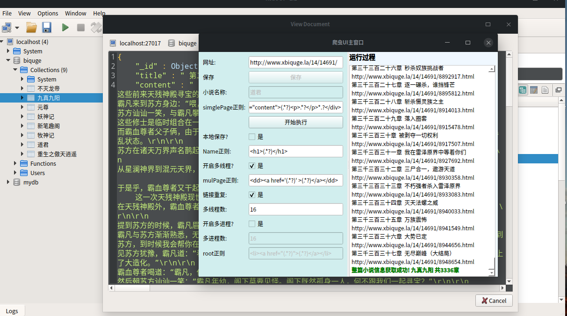Click the localhost:27017 computer icon in View Document
The image size is (567, 316).
pyautogui.click(x=113, y=43)
